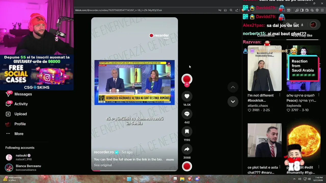The image size is (326, 183).
Task: Open the browser hamburger menu
Action: 322,10
